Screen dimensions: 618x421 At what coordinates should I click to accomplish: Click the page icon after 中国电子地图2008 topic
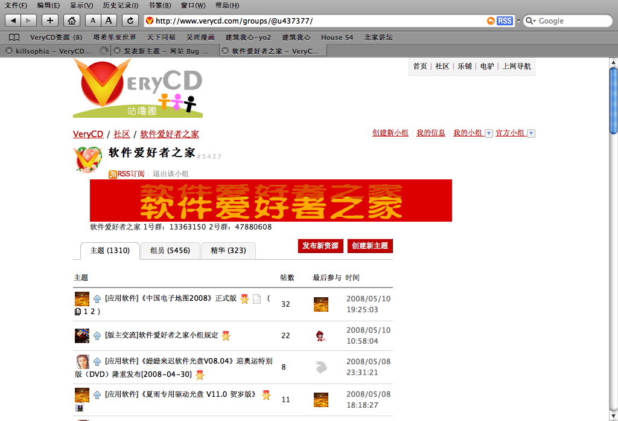[256, 299]
